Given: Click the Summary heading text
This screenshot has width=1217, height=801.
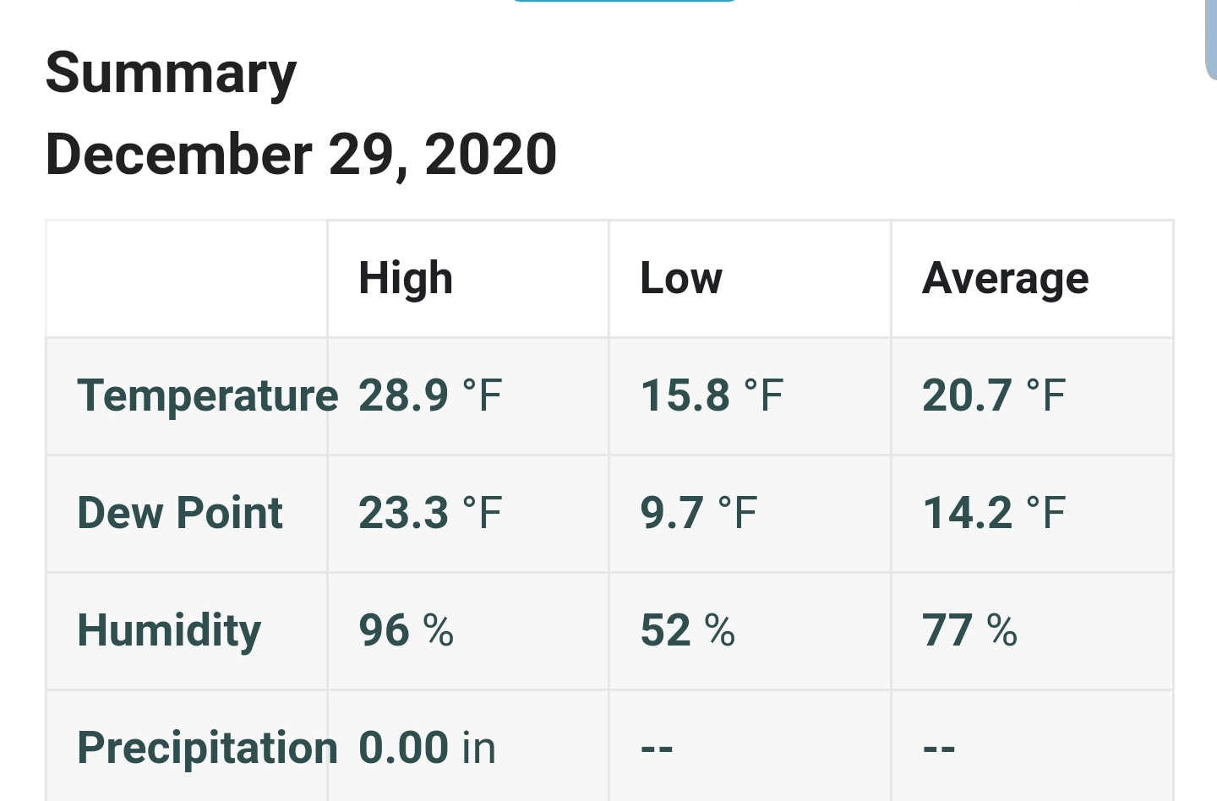Looking at the screenshot, I should (171, 74).
